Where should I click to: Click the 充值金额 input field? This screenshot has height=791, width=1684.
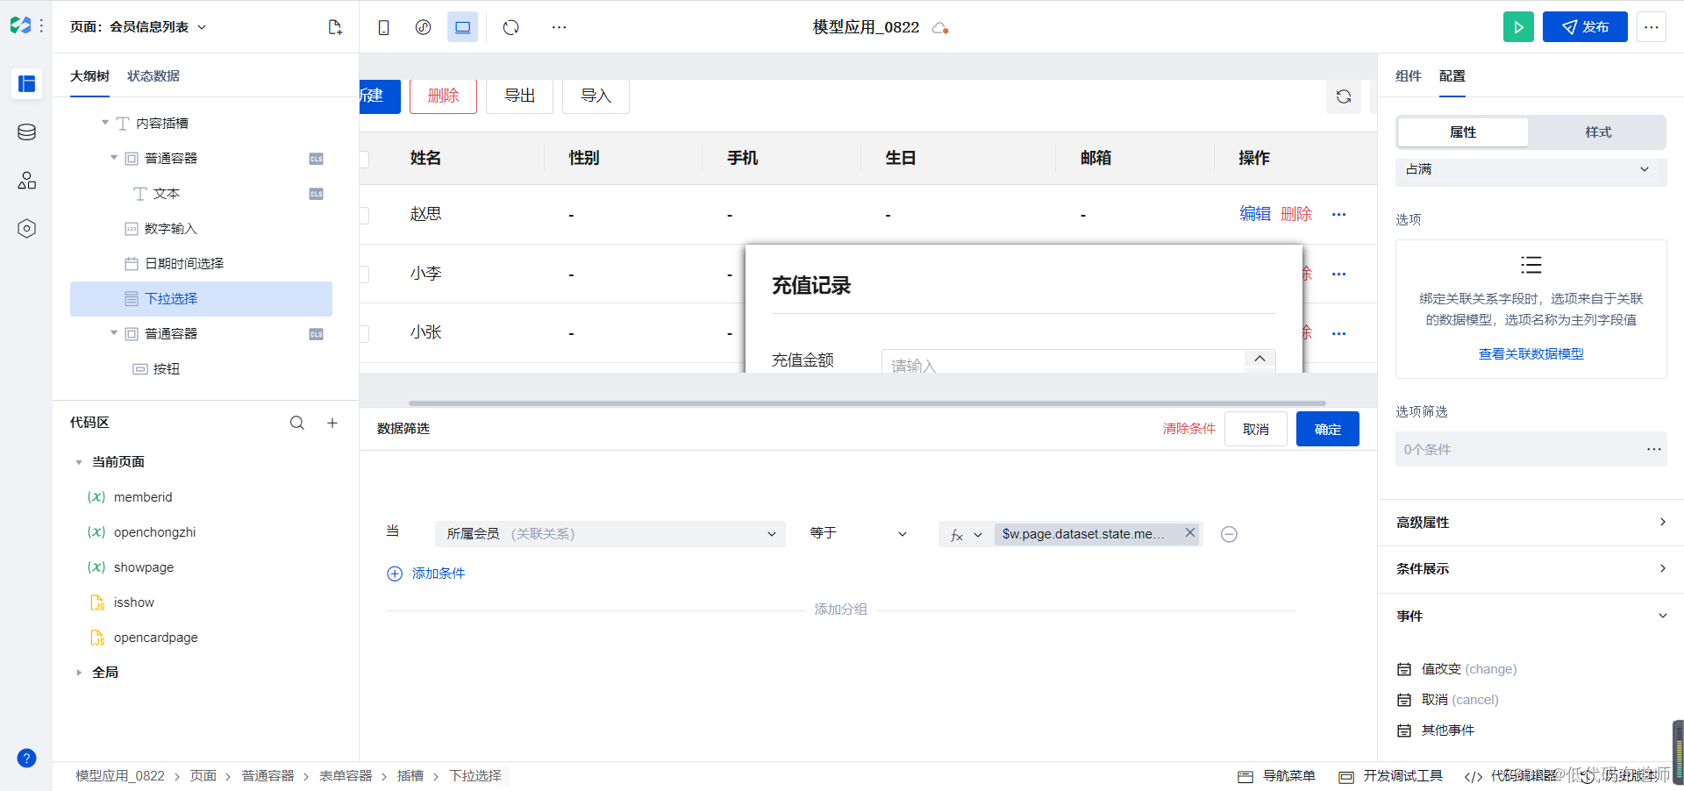(x=1078, y=361)
